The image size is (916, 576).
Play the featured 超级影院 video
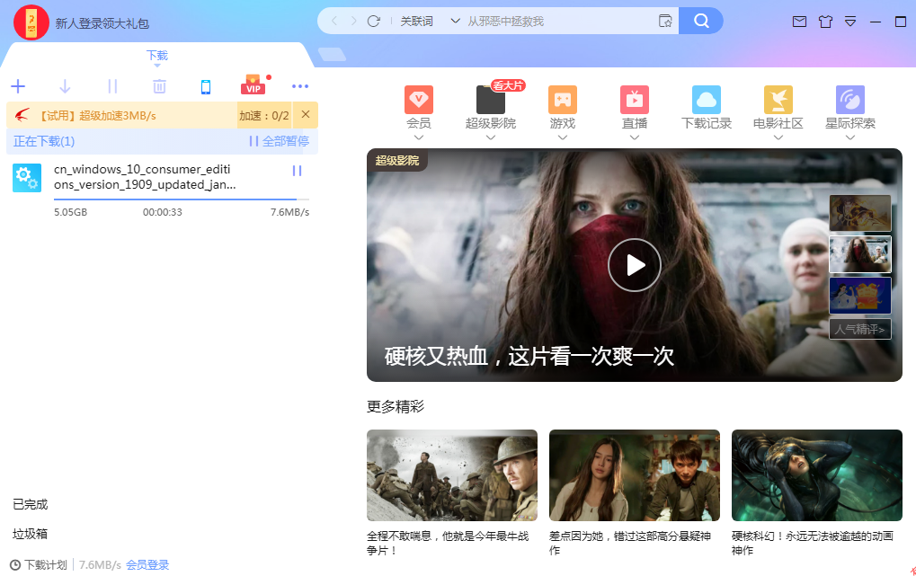point(634,265)
